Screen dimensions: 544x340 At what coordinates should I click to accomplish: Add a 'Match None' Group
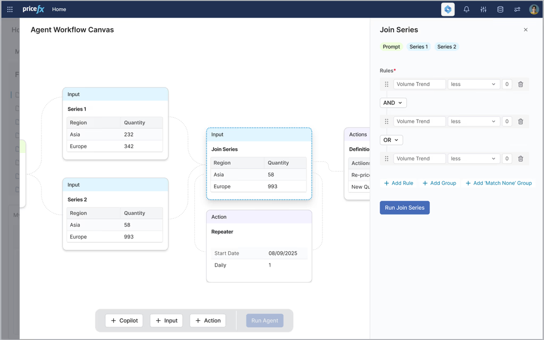pyautogui.click(x=498, y=183)
